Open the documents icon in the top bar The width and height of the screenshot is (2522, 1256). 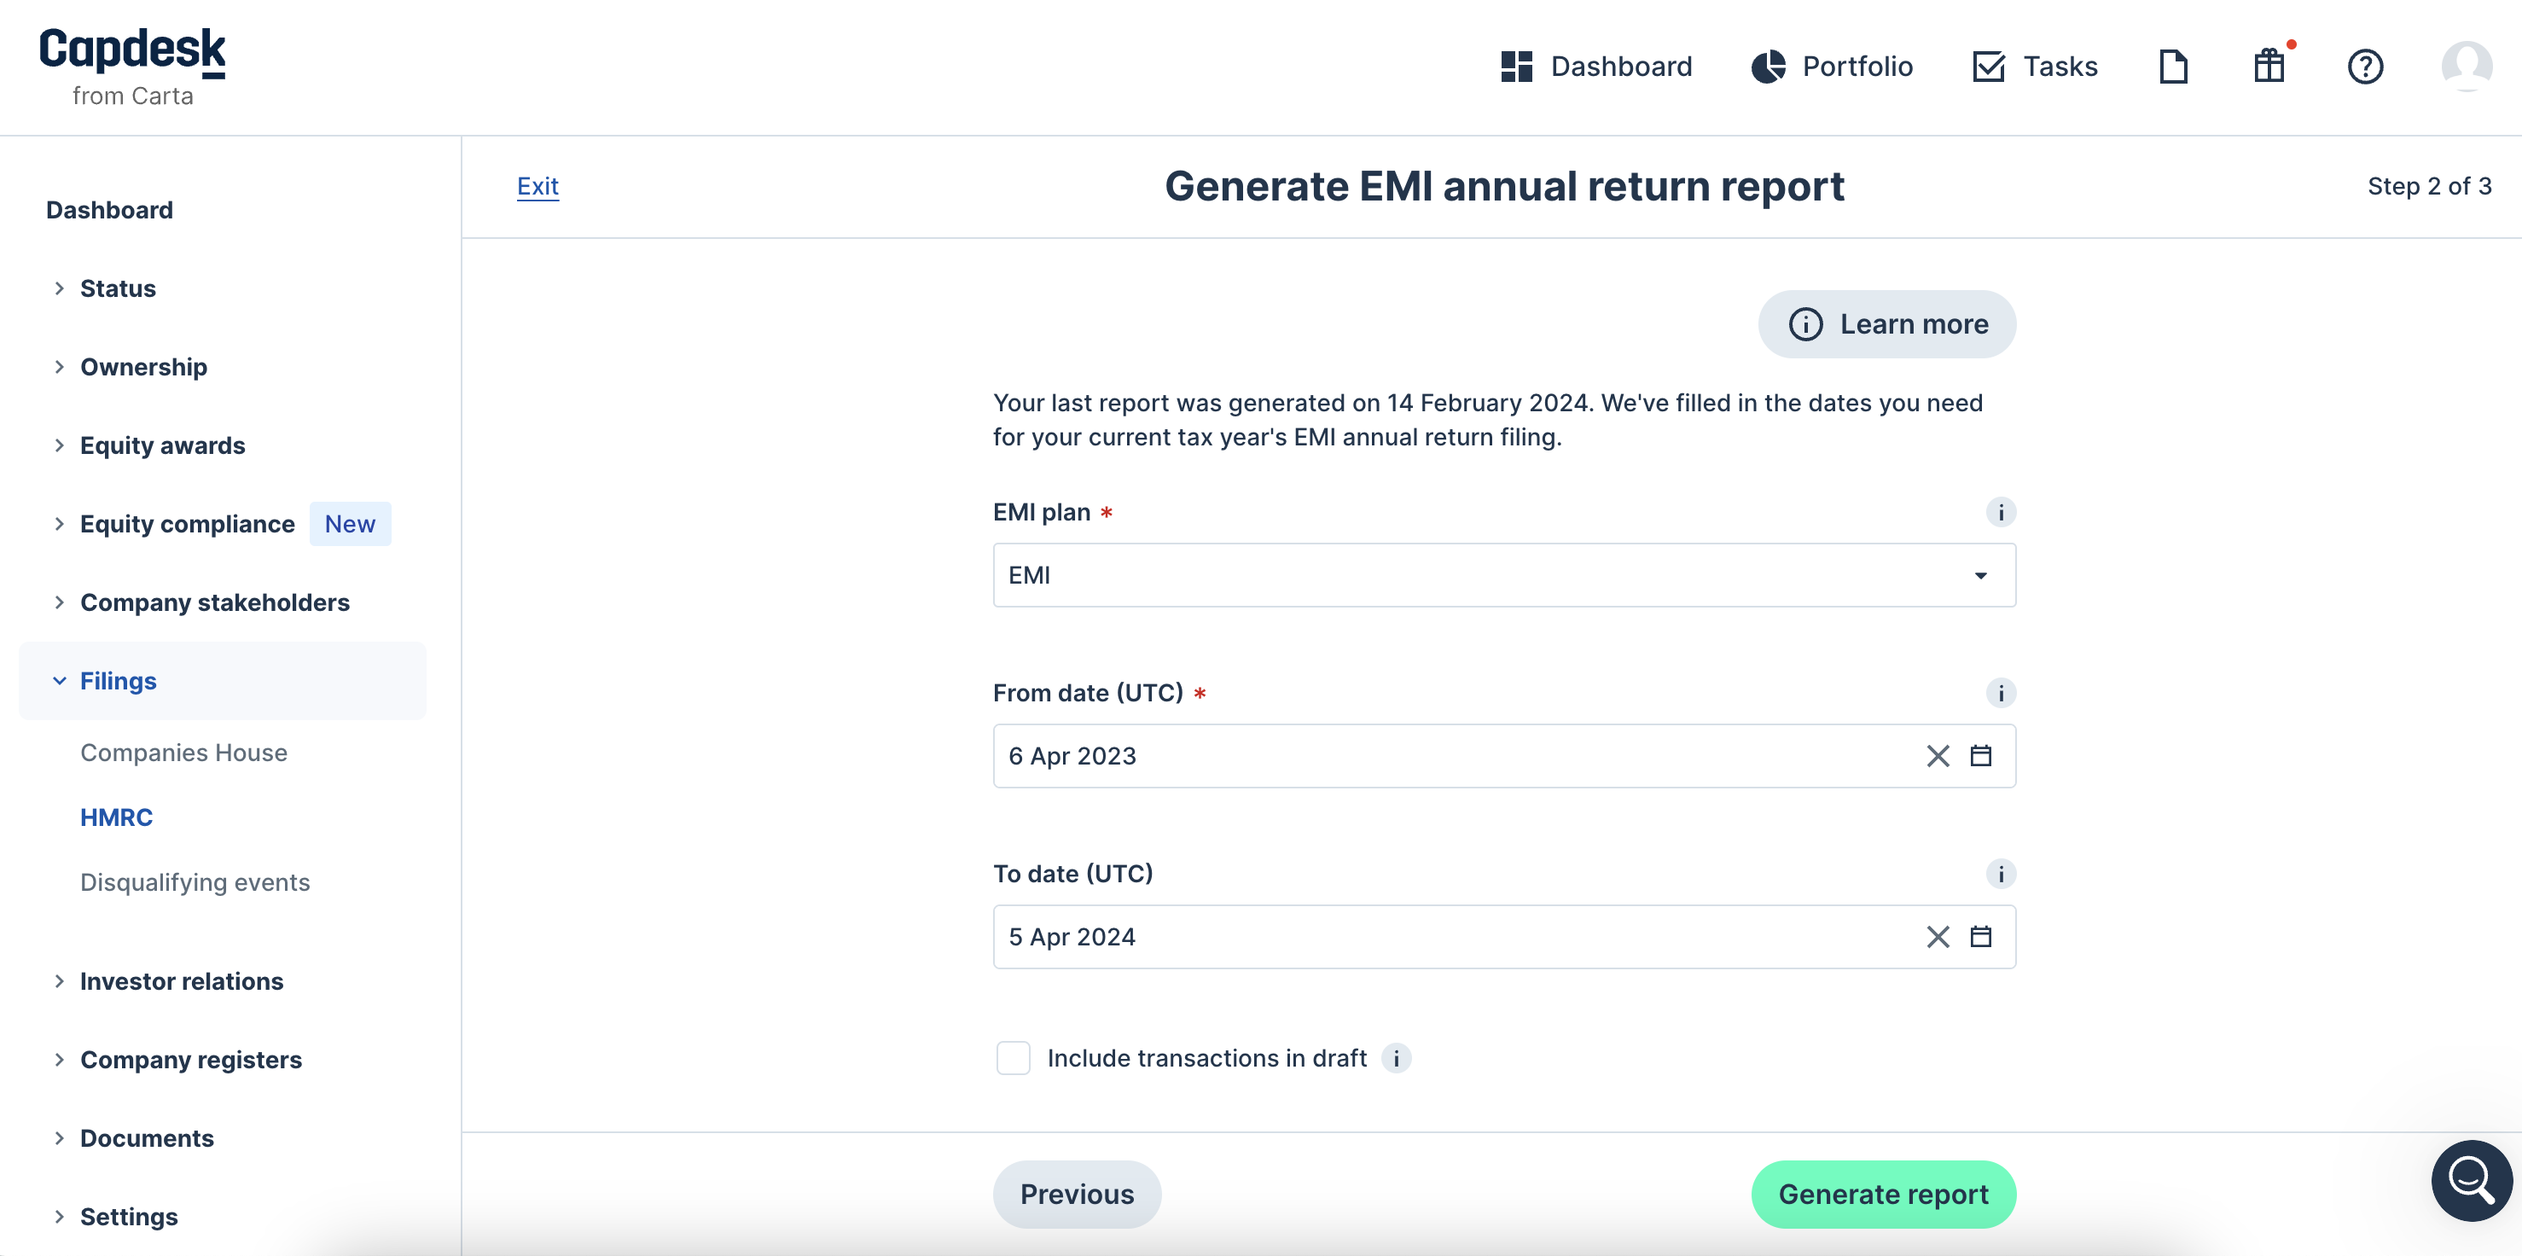tap(2173, 66)
